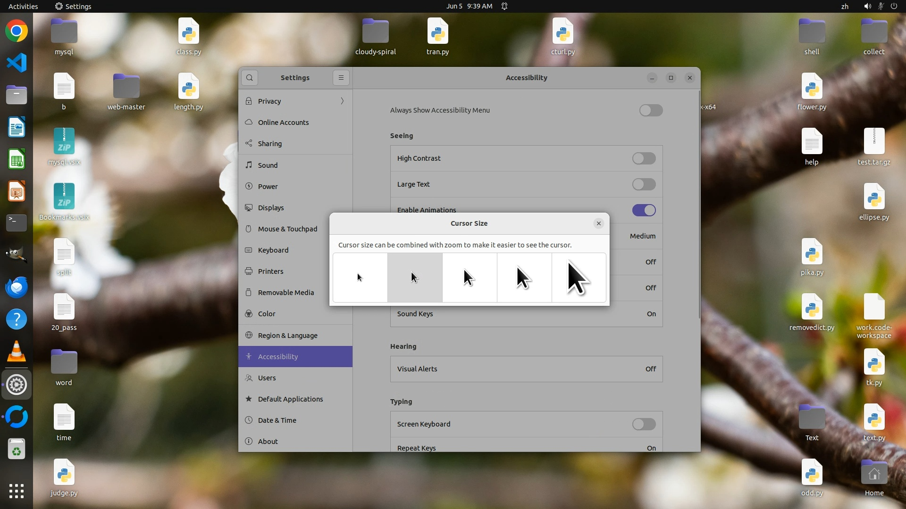Open the Settings hamburger menu

[341, 78]
